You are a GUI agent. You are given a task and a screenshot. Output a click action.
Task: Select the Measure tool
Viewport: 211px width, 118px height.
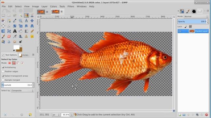click(x=26, y=21)
